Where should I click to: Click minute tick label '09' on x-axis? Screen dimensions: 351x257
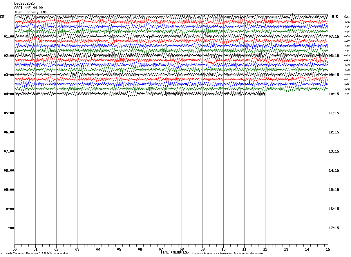coord(202,249)
